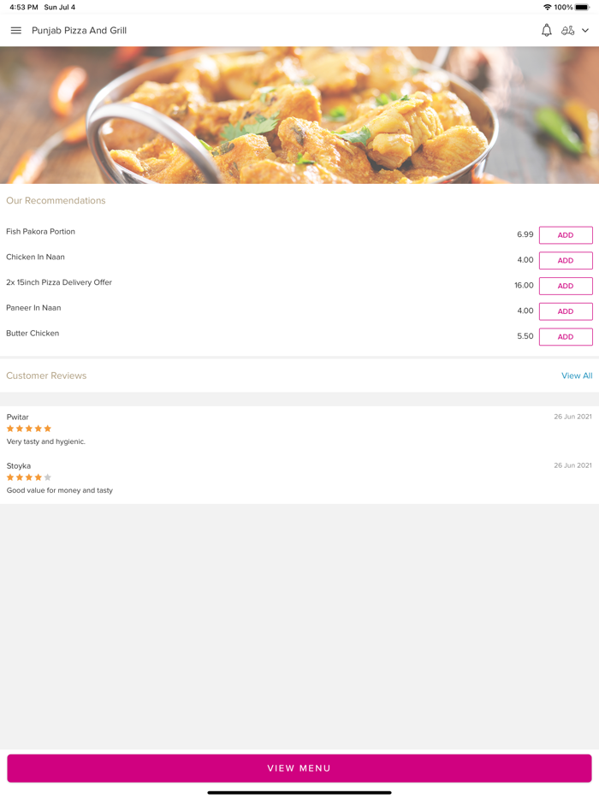
Task: Open the navigation hamburger menu
Action: click(x=15, y=30)
